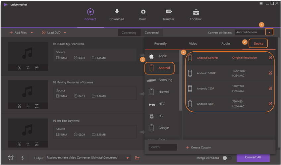Click Add Files button

pyautogui.click(x=18, y=32)
